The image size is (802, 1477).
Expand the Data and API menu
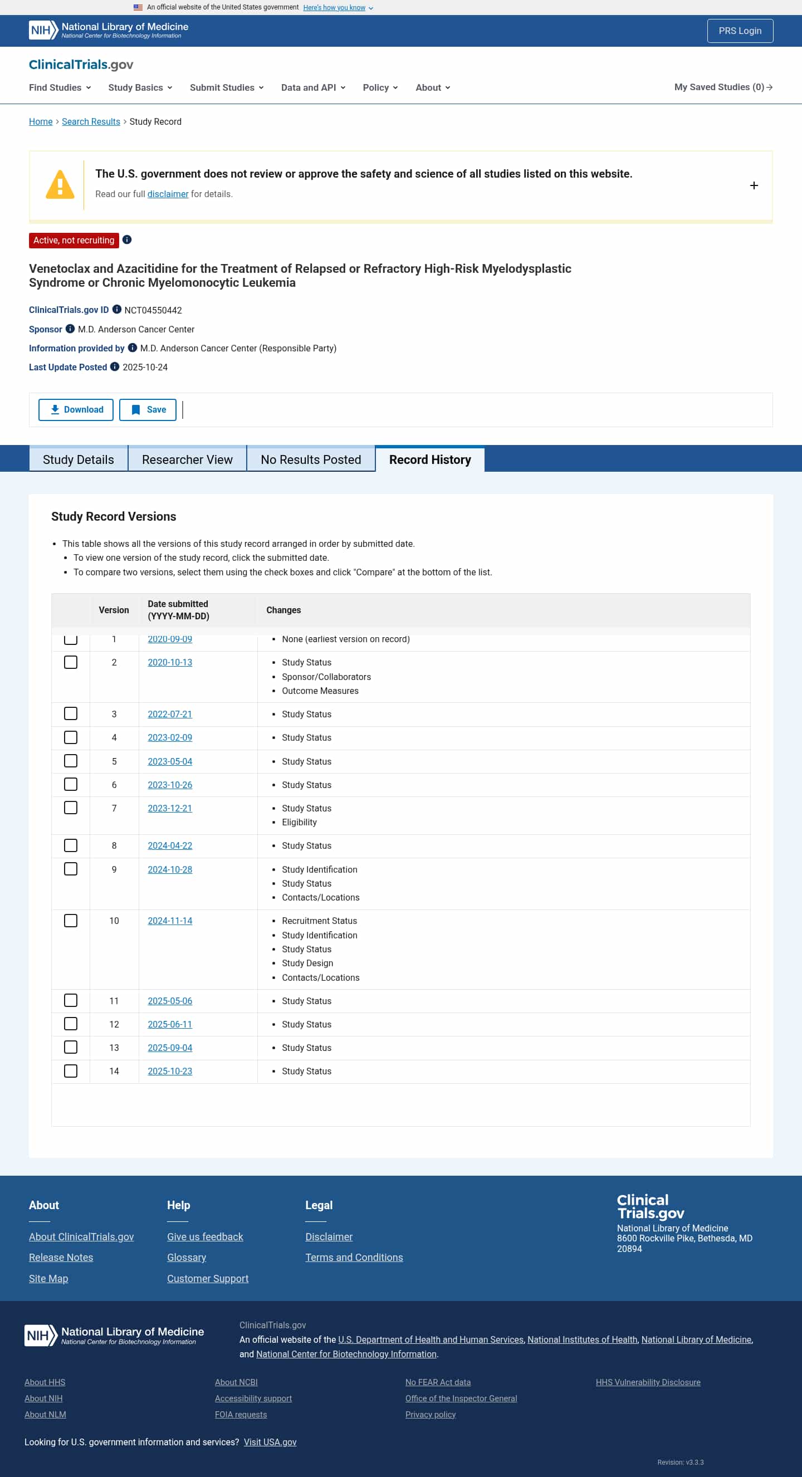(313, 87)
